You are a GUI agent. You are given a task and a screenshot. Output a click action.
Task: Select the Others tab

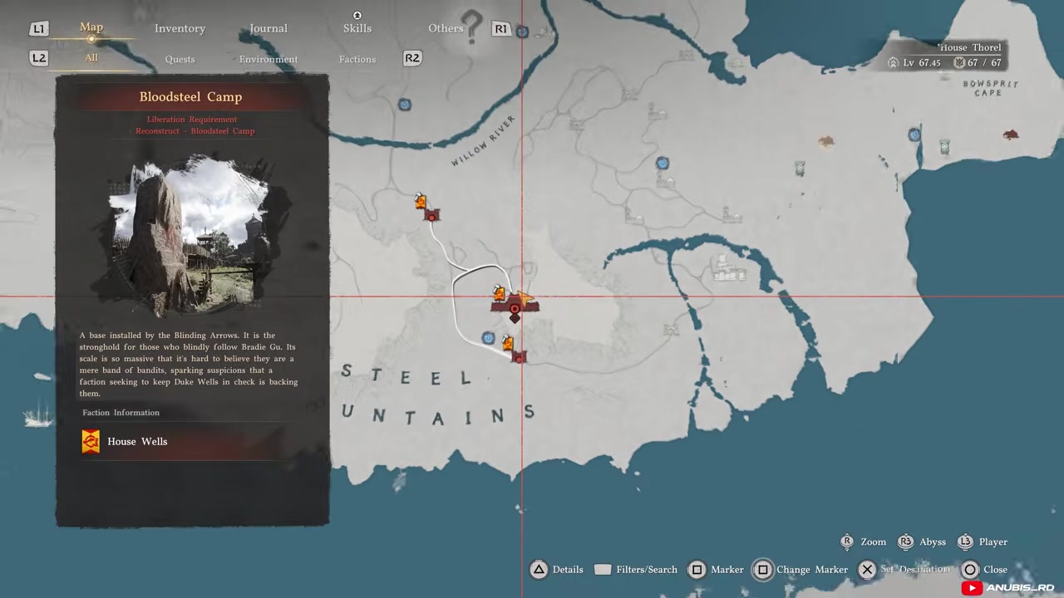[446, 28]
